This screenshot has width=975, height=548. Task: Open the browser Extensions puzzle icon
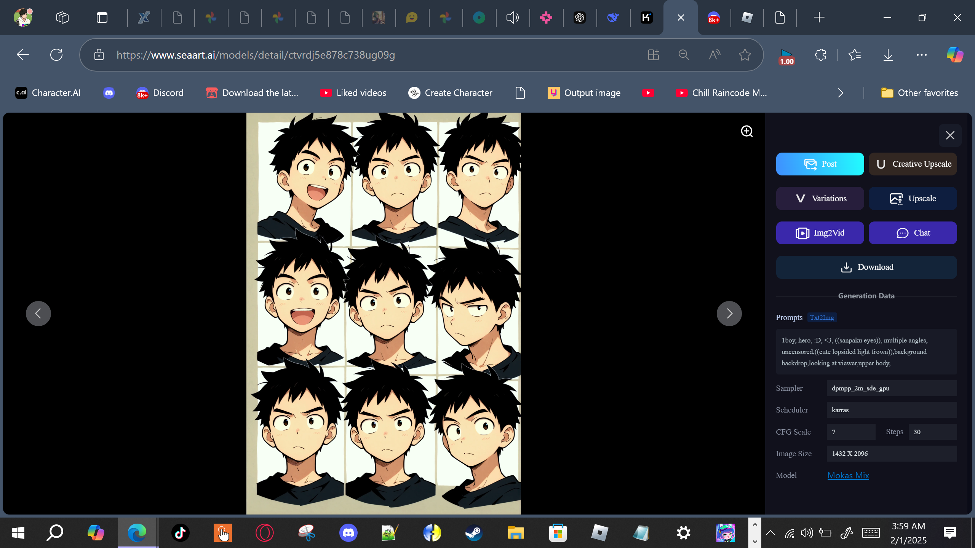pos(820,55)
